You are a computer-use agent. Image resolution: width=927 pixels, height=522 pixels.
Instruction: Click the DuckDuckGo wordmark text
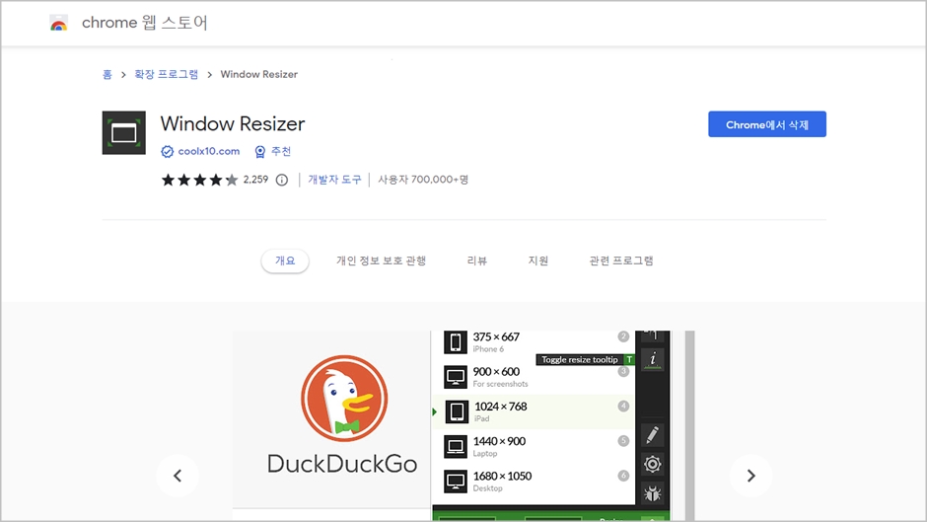(x=342, y=464)
